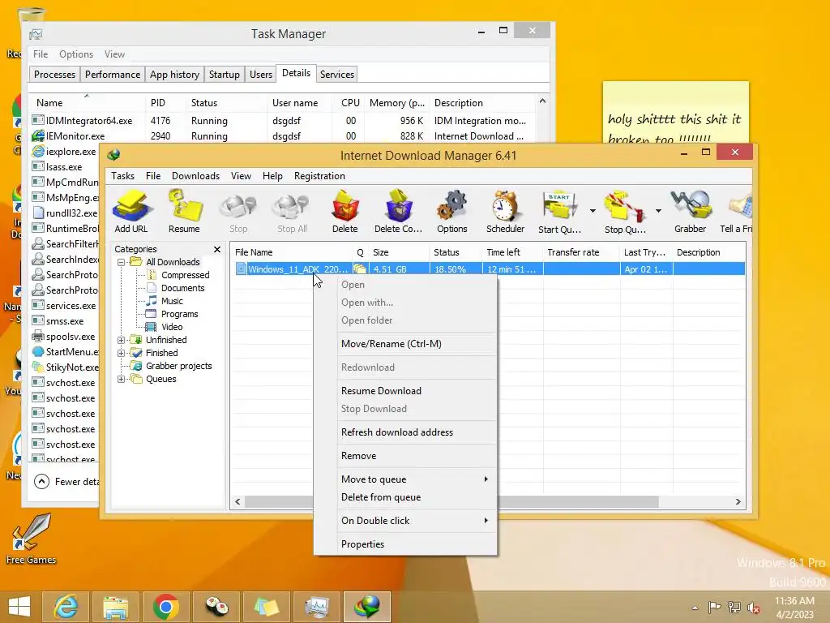Click the Windows Start button
830x623 pixels.
(x=19, y=607)
